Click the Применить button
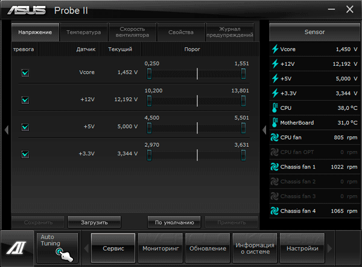 click(231, 222)
